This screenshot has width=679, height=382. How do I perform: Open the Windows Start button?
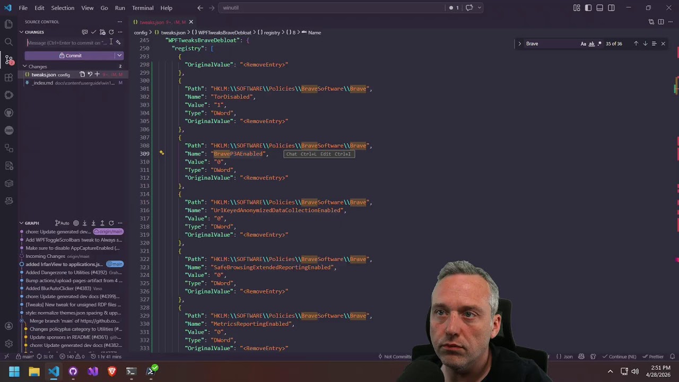tap(14, 371)
